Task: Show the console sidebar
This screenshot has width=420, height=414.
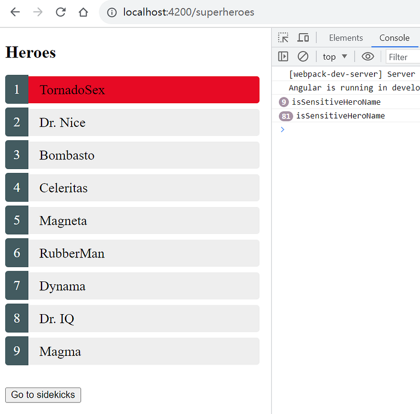Action: [x=283, y=57]
